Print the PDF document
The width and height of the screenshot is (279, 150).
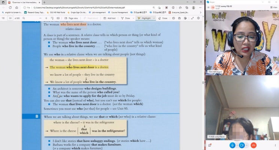[x=173, y=18]
